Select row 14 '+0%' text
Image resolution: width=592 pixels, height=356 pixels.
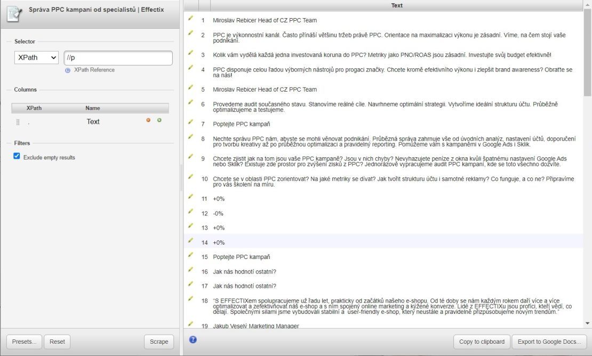[x=219, y=242]
